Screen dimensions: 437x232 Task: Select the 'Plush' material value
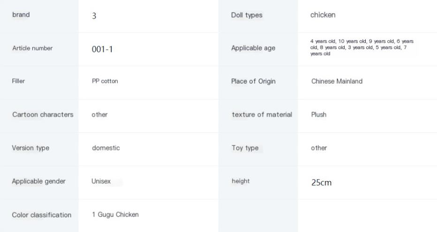pyautogui.click(x=319, y=115)
